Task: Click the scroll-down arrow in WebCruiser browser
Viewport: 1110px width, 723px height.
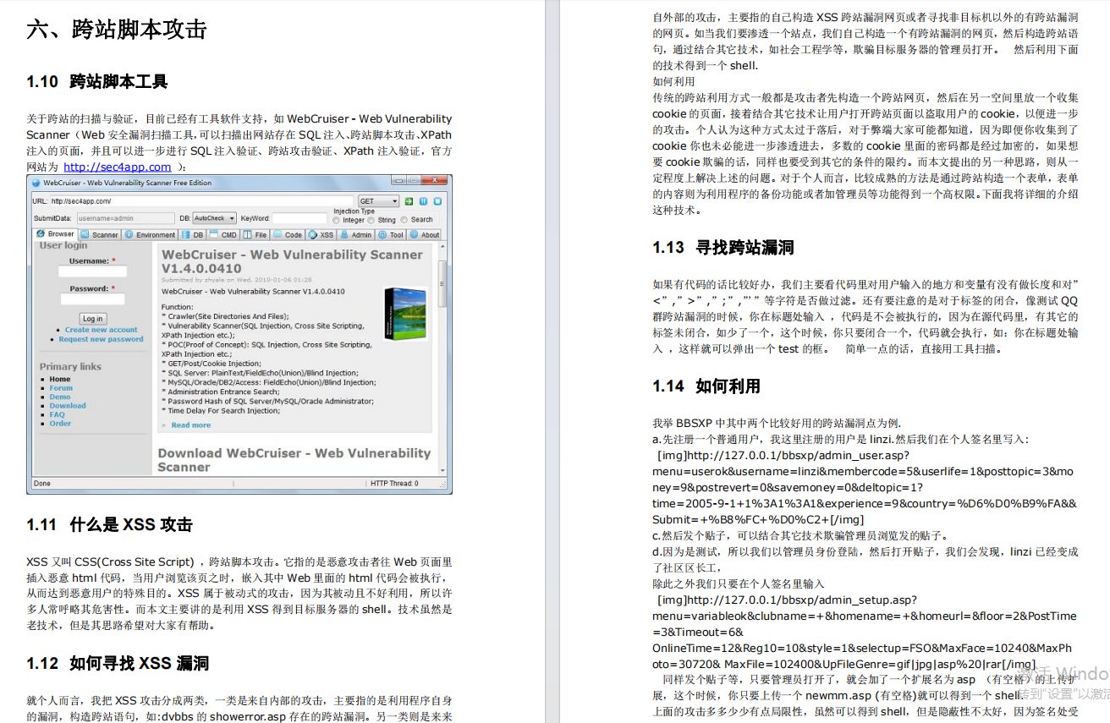Action: tap(442, 472)
